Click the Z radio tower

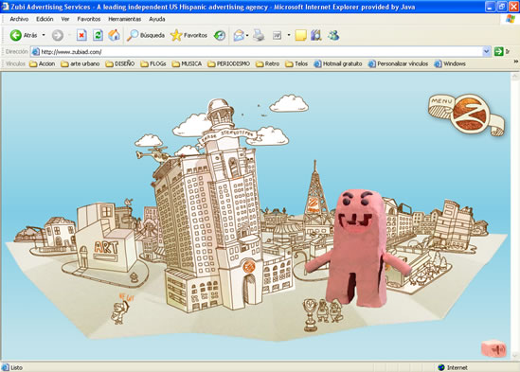314,196
